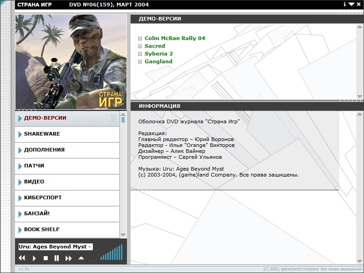This screenshot has height=273, width=364.
Task: Select the ДЕМО-ВЕРСИИ menu section
Action: (x=67, y=119)
